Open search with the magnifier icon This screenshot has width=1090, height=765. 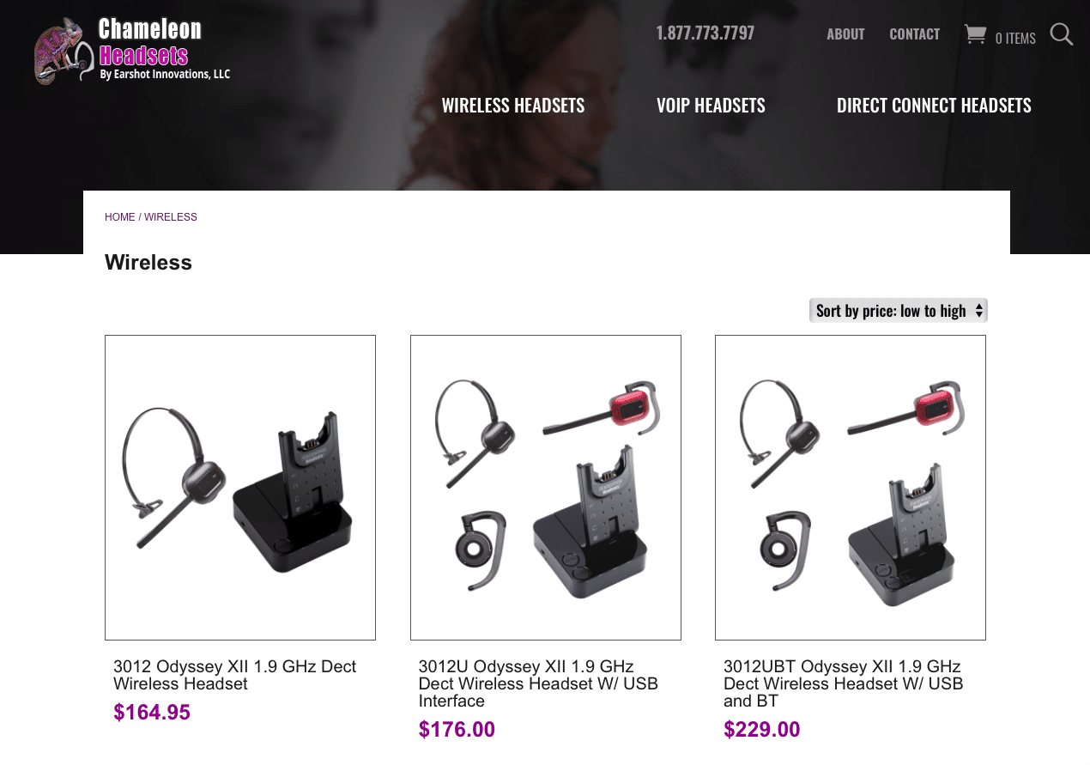tap(1062, 34)
